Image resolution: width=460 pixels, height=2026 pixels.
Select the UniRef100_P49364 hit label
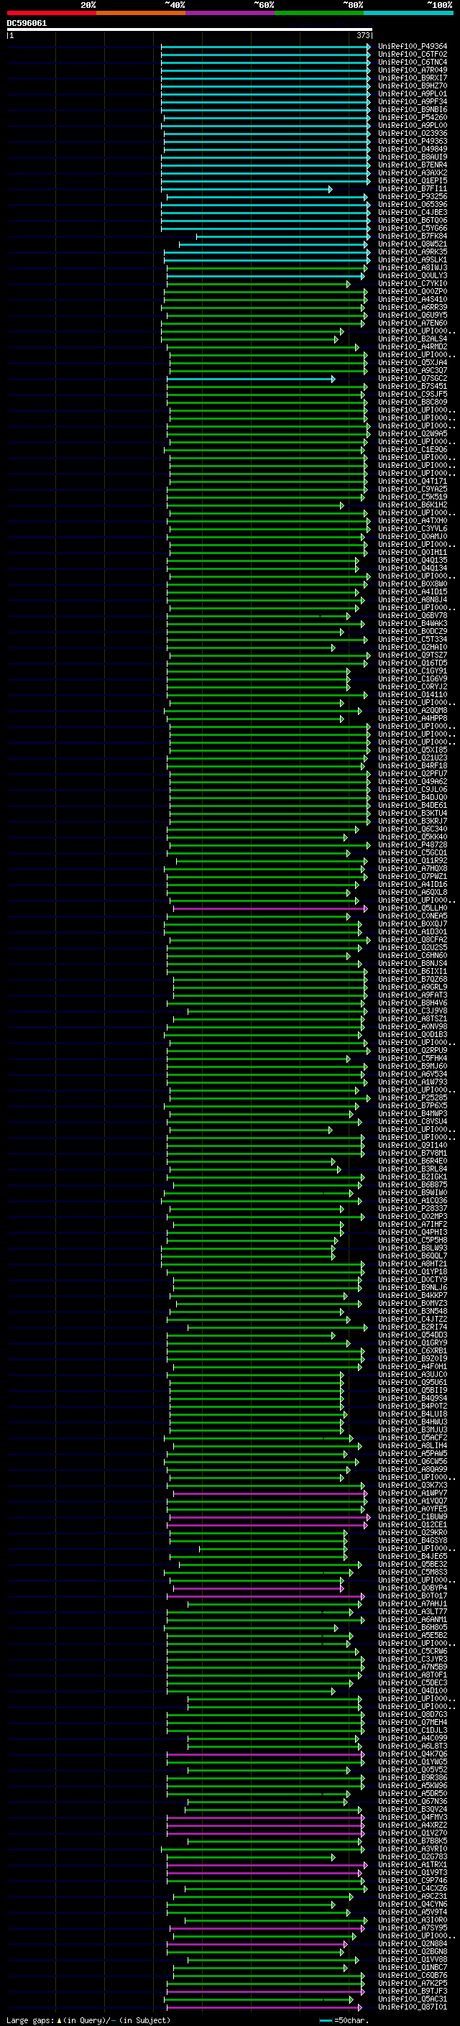pos(413,47)
